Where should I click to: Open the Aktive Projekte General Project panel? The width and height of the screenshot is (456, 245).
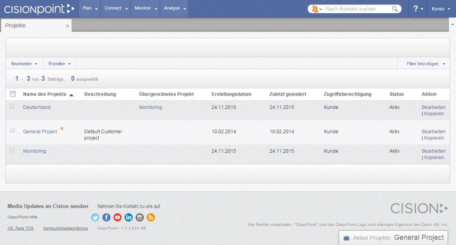pyautogui.click(x=393, y=238)
